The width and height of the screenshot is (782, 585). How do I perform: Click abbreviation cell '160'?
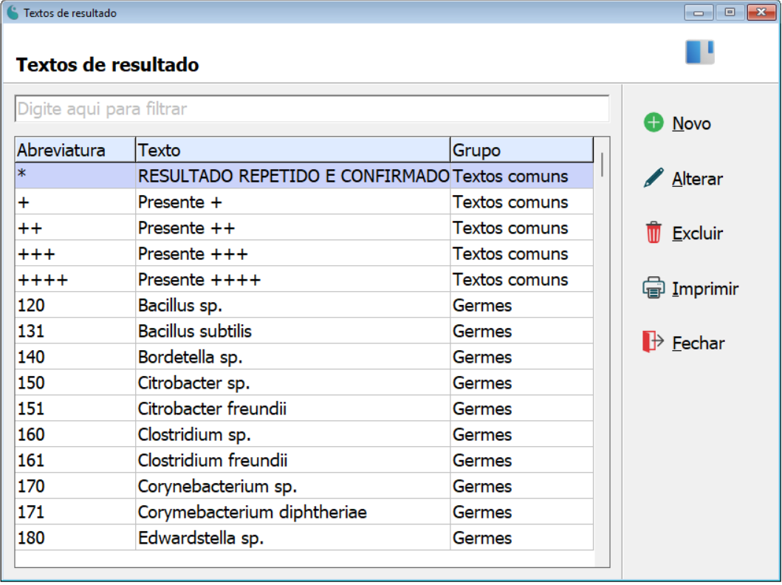pos(75,435)
